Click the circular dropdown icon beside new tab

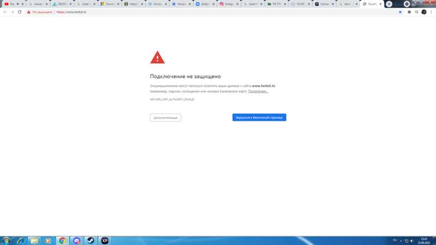coord(407,4)
